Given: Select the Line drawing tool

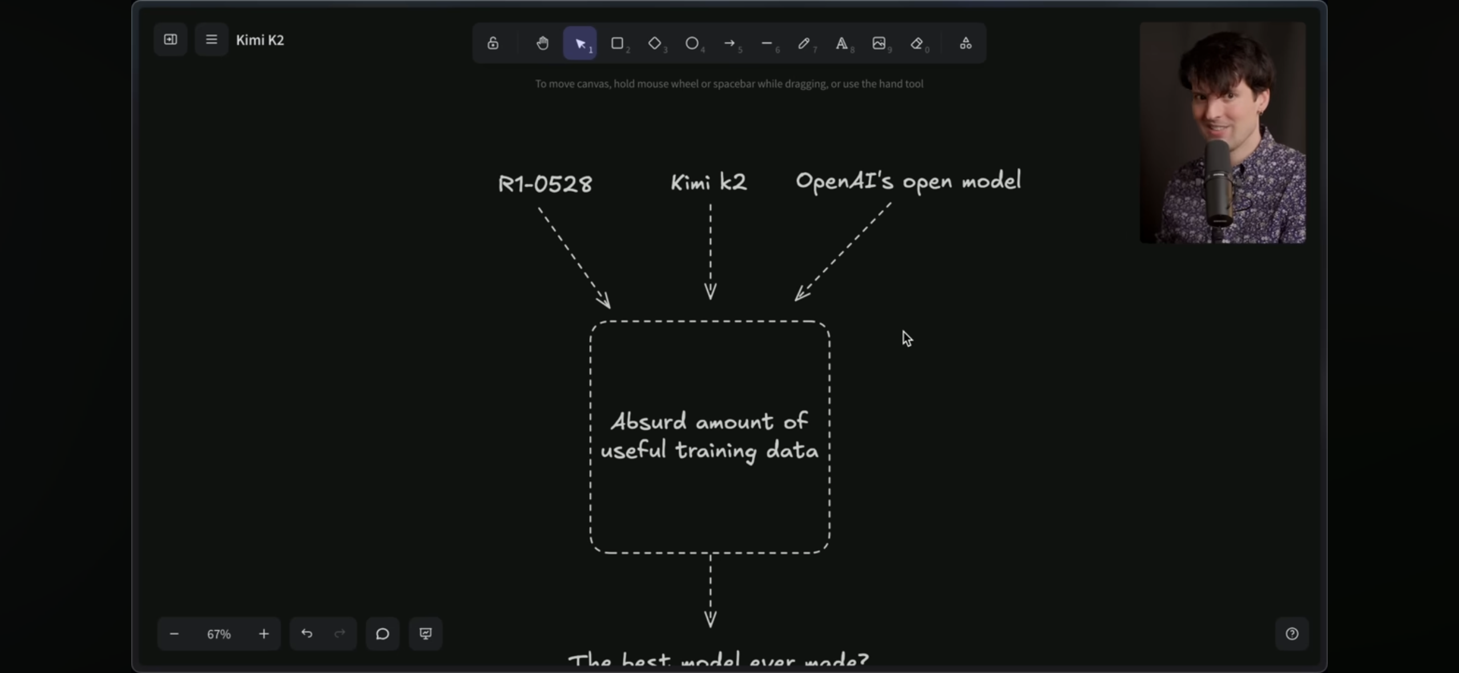Looking at the screenshot, I should [x=767, y=43].
